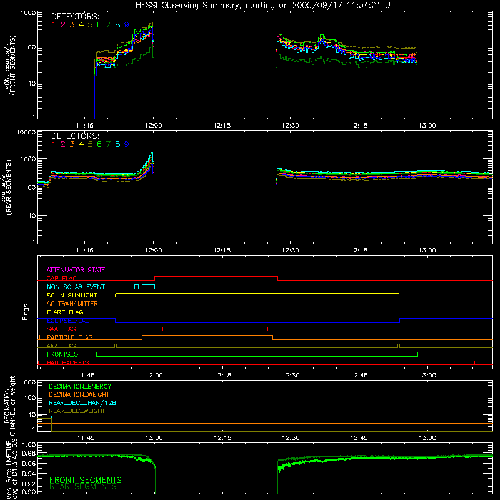Select detector 5 in the rear segments legend
500x500 pixels.
coord(90,144)
